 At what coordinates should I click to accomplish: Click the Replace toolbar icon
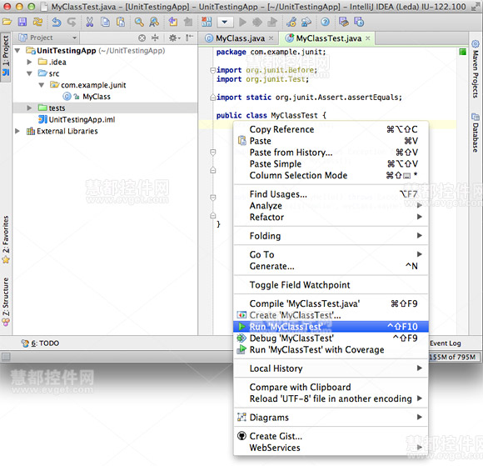(x=154, y=22)
